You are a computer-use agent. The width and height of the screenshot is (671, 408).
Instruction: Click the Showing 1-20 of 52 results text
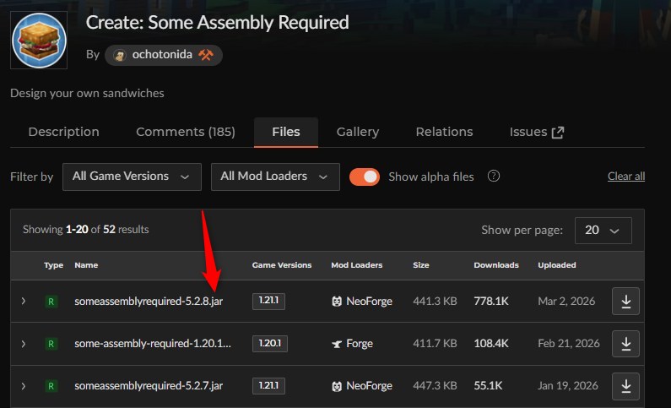[85, 230]
